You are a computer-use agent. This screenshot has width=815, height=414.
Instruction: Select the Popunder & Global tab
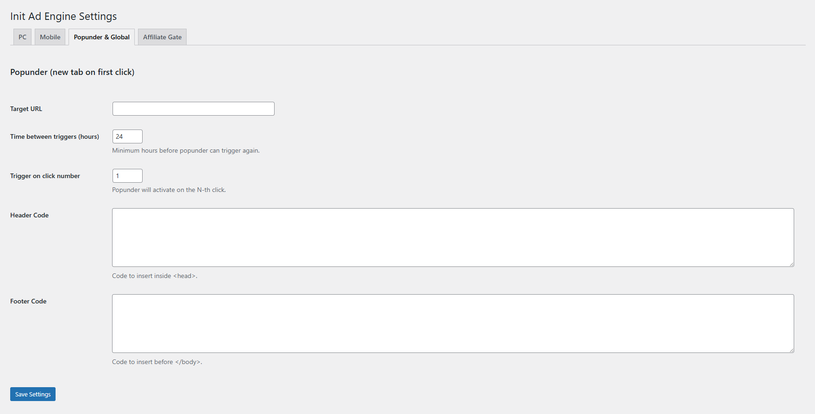101,37
